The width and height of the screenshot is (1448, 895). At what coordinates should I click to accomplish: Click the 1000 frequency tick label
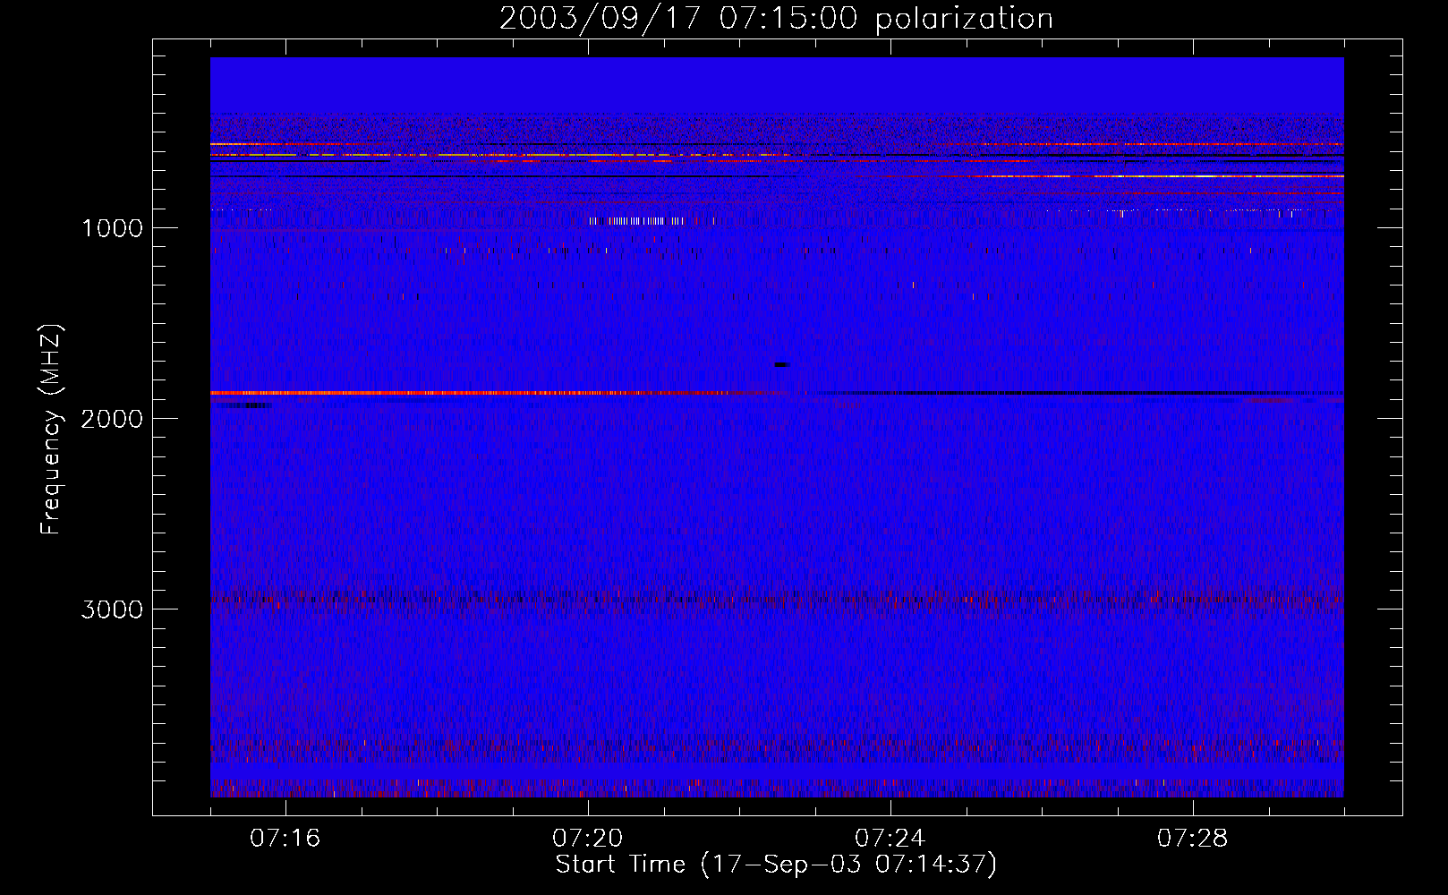(112, 228)
